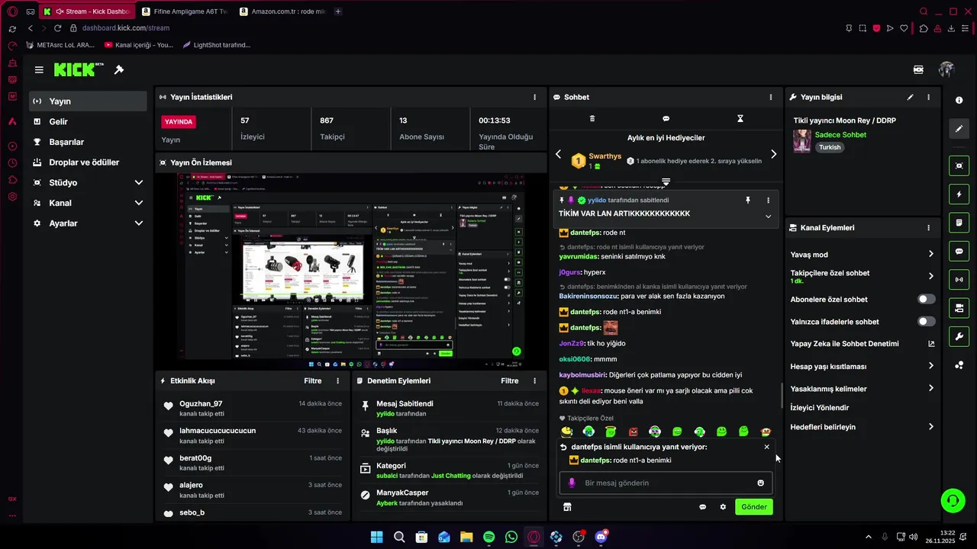Image resolution: width=977 pixels, height=549 pixels.
Task: Expand the Stüdyo sidebar section
Action: [138, 183]
